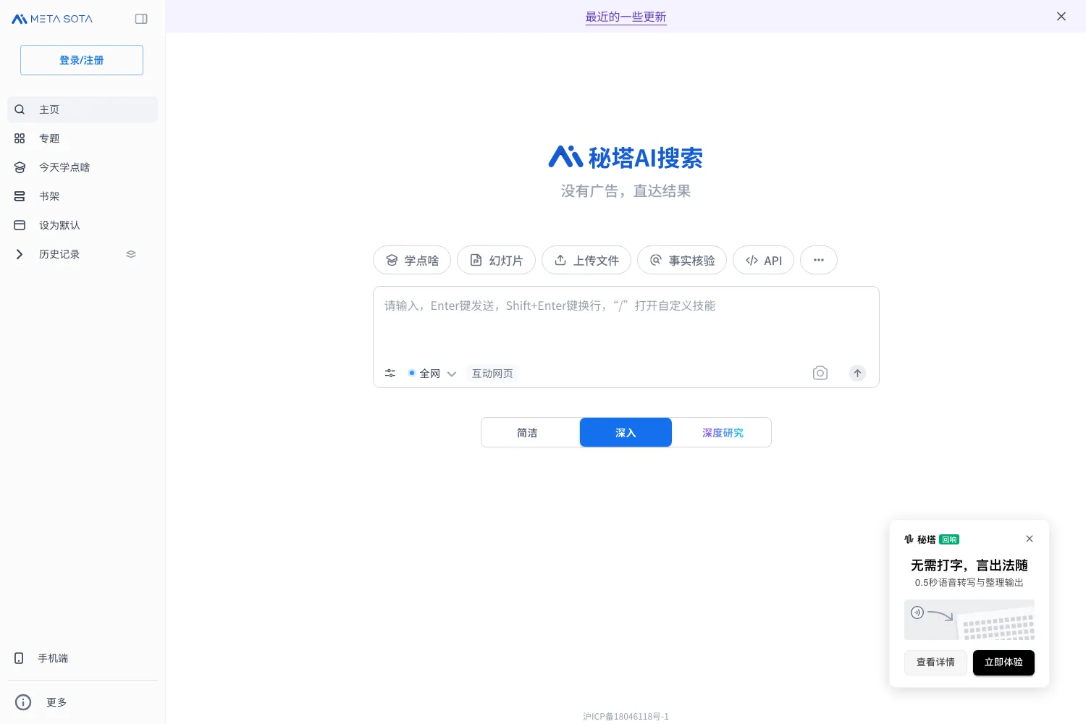The height and width of the screenshot is (724, 1086).
Task: Open the 最近的一些更新 link
Action: click(x=626, y=17)
